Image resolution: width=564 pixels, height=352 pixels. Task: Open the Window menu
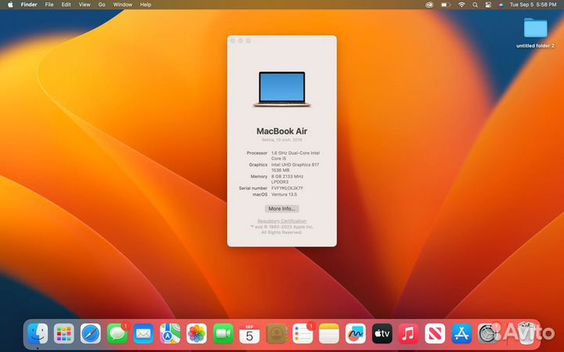[123, 5]
